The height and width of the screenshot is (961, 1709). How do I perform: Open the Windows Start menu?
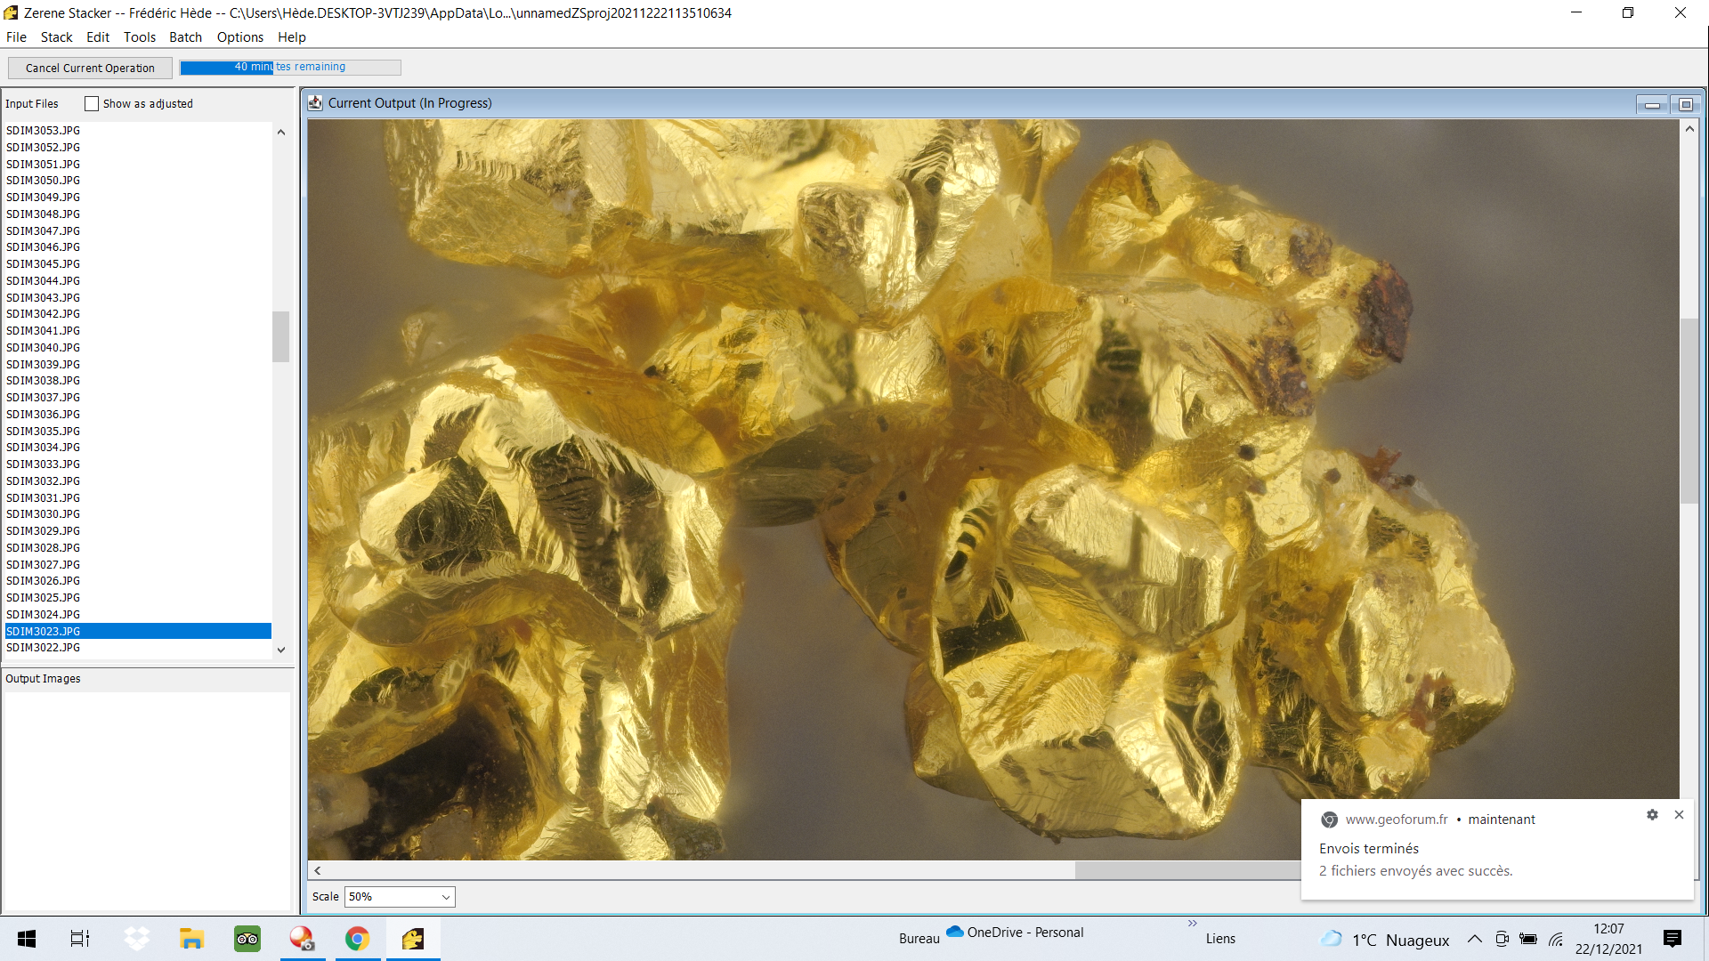(x=27, y=939)
